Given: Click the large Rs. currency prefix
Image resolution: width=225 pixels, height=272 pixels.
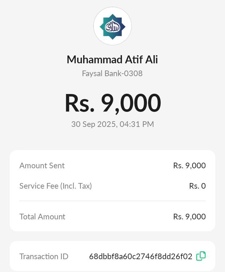Looking at the screenshot, I should (79, 103).
